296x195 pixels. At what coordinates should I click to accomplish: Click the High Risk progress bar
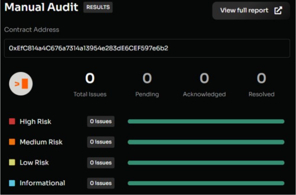point(206,122)
